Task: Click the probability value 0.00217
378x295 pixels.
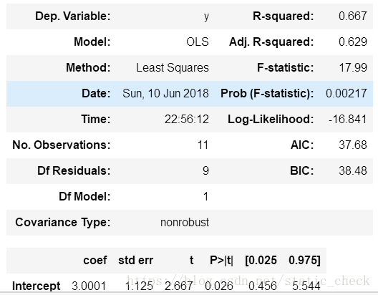Action: click(346, 94)
